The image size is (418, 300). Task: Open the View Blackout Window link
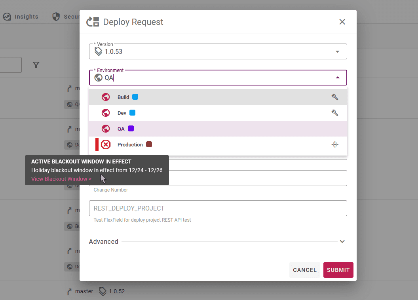pyautogui.click(x=61, y=179)
